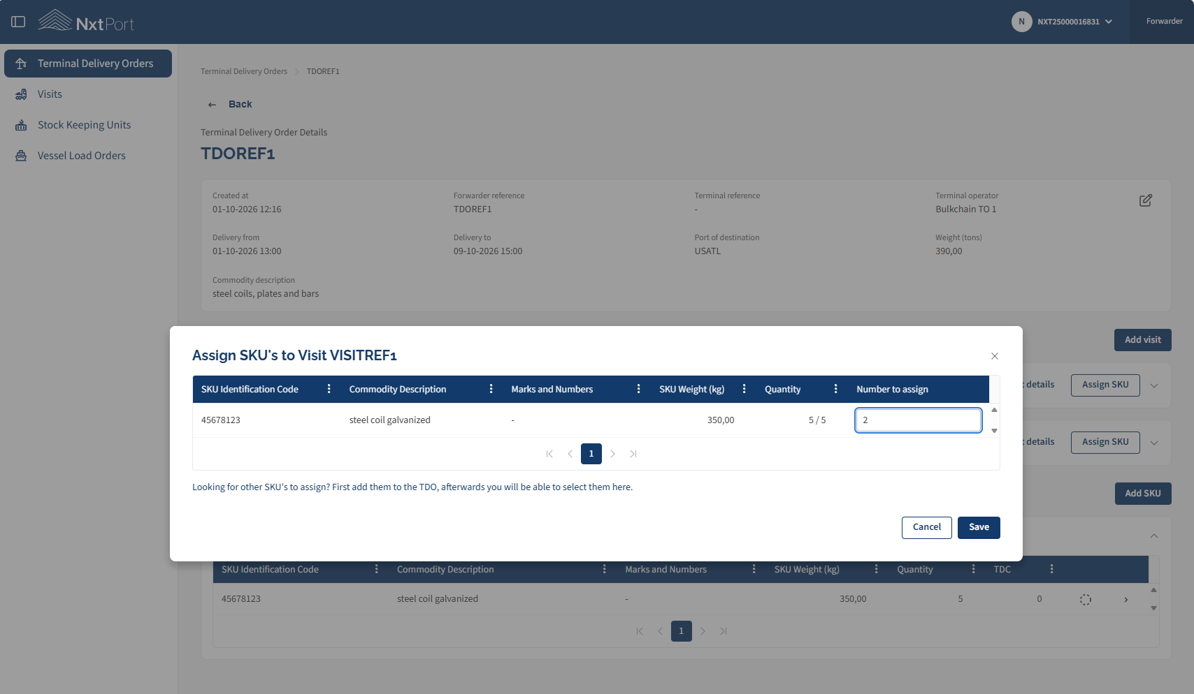The width and height of the screenshot is (1194, 694).
Task: Expand the first visit row chevron
Action: (1154, 385)
